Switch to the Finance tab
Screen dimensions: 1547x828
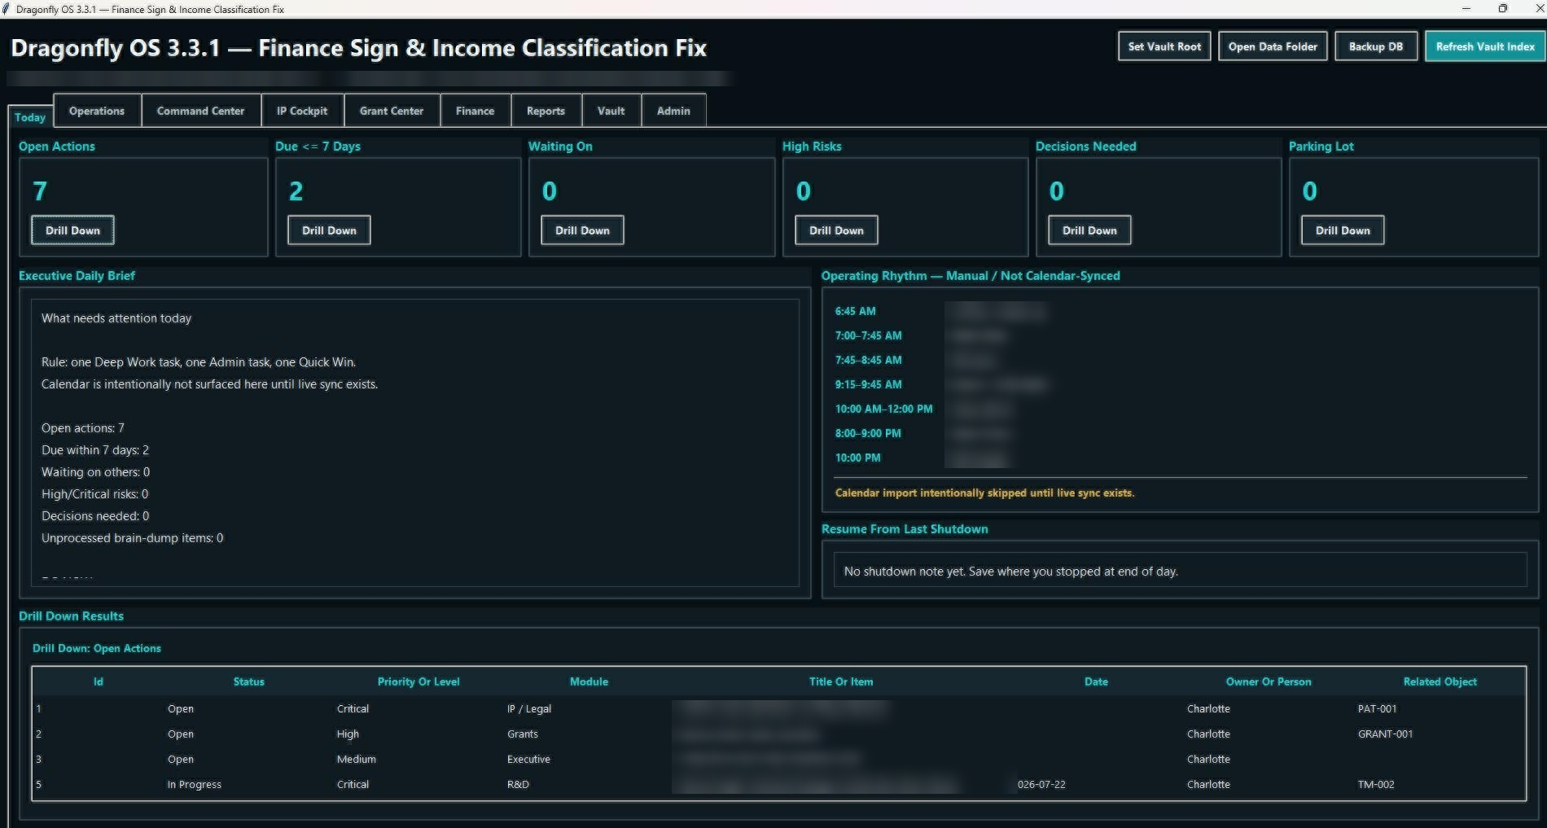click(x=475, y=111)
